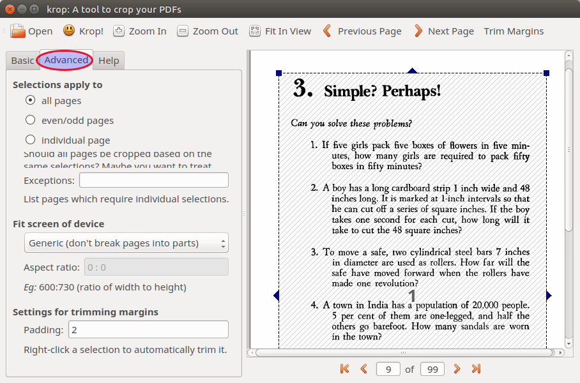Viewport: 580px width, 383px height.
Task: Click the Trim Margins button
Action: tap(514, 31)
